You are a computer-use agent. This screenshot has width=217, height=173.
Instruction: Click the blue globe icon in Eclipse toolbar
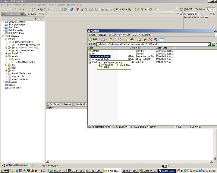tap(72, 9)
